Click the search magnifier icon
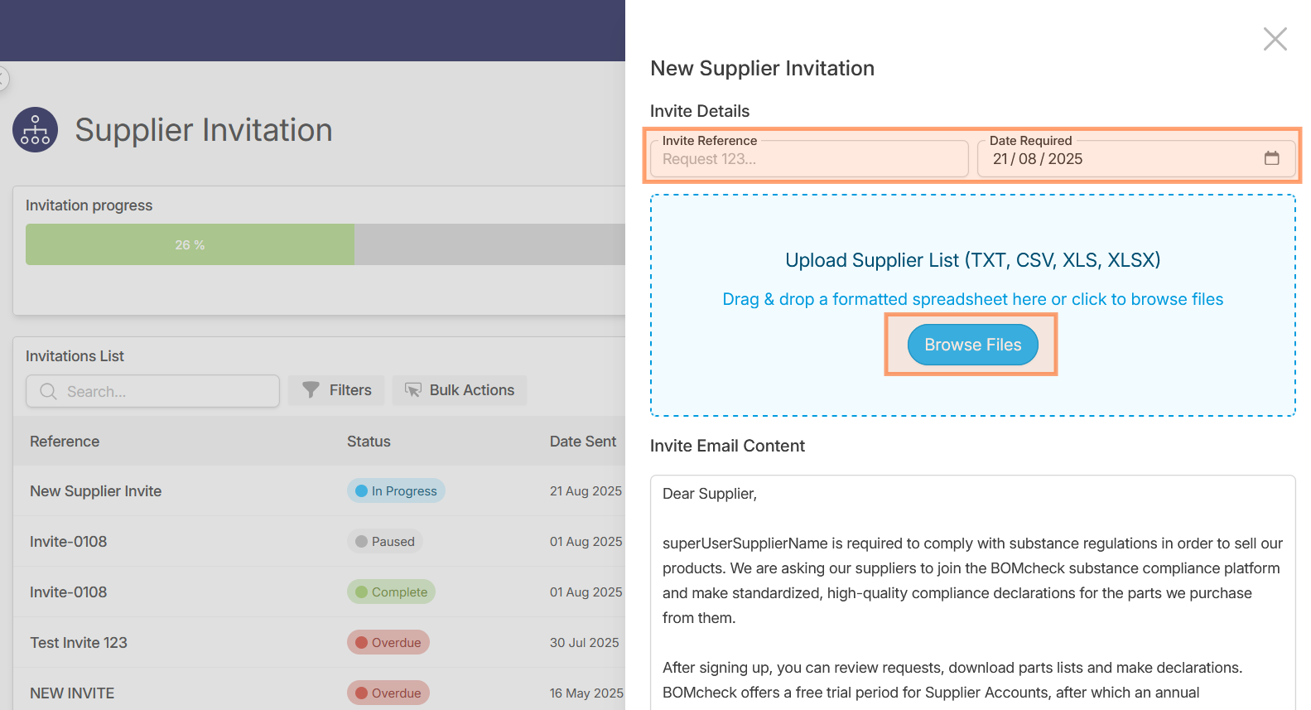The width and height of the screenshot is (1311, 710). pyautogui.click(x=49, y=391)
